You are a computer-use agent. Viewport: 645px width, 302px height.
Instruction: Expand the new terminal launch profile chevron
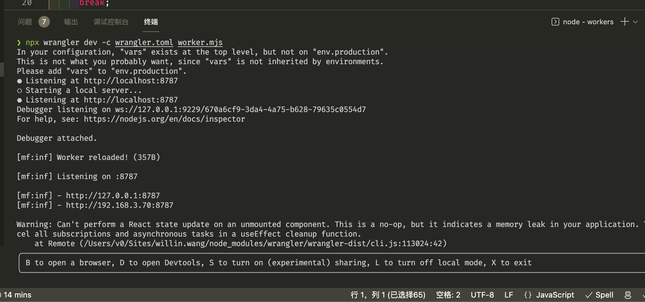click(635, 22)
